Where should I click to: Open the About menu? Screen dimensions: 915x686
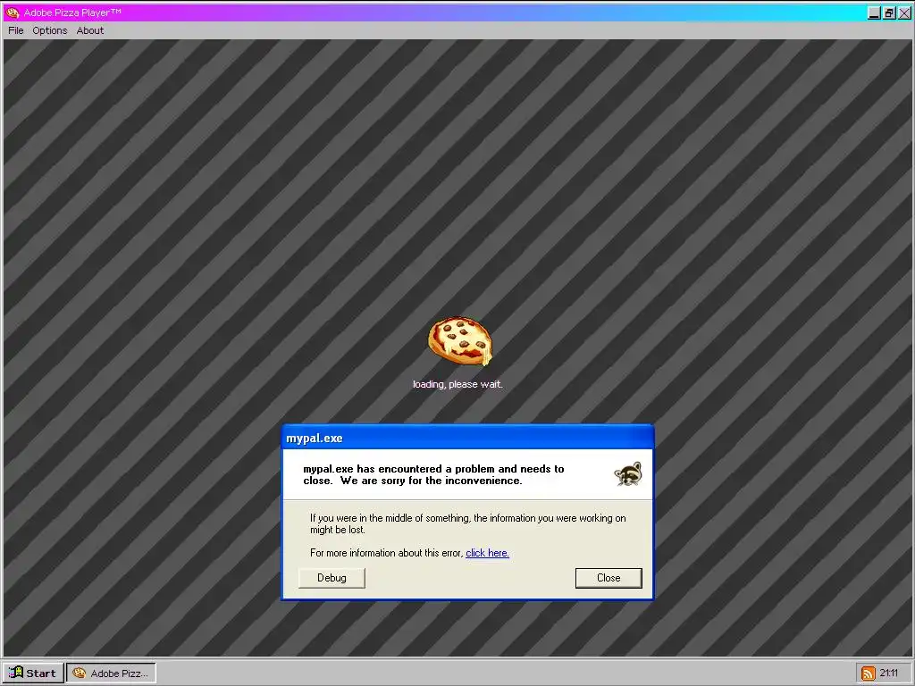(90, 30)
